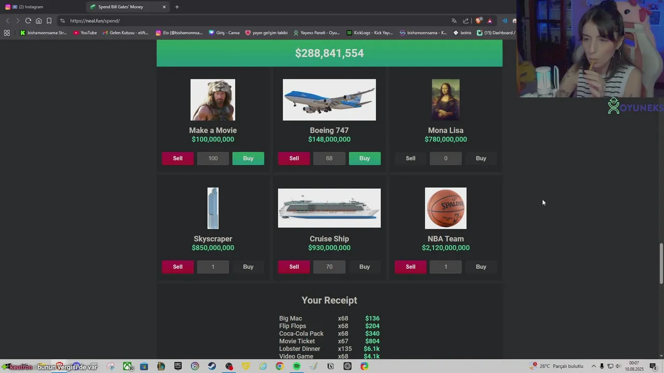Click the Cruise Ship image
Image resolution: width=664 pixels, height=373 pixels.
point(329,208)
